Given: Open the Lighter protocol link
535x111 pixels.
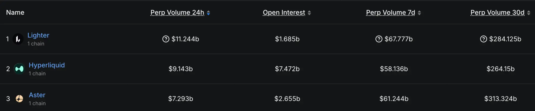Looking at the screenshot, I should pyautogui.click(x=38, y=35).
